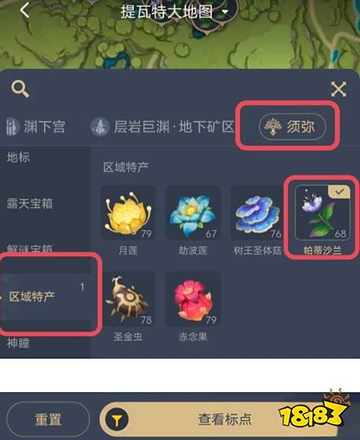Viewport: 360px width, 440px height.
Task: Open the search magnifier icon
Action: [20, 89]
